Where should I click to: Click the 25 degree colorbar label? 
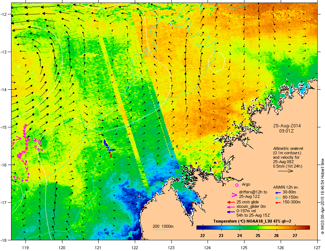(x=258, y=235)
